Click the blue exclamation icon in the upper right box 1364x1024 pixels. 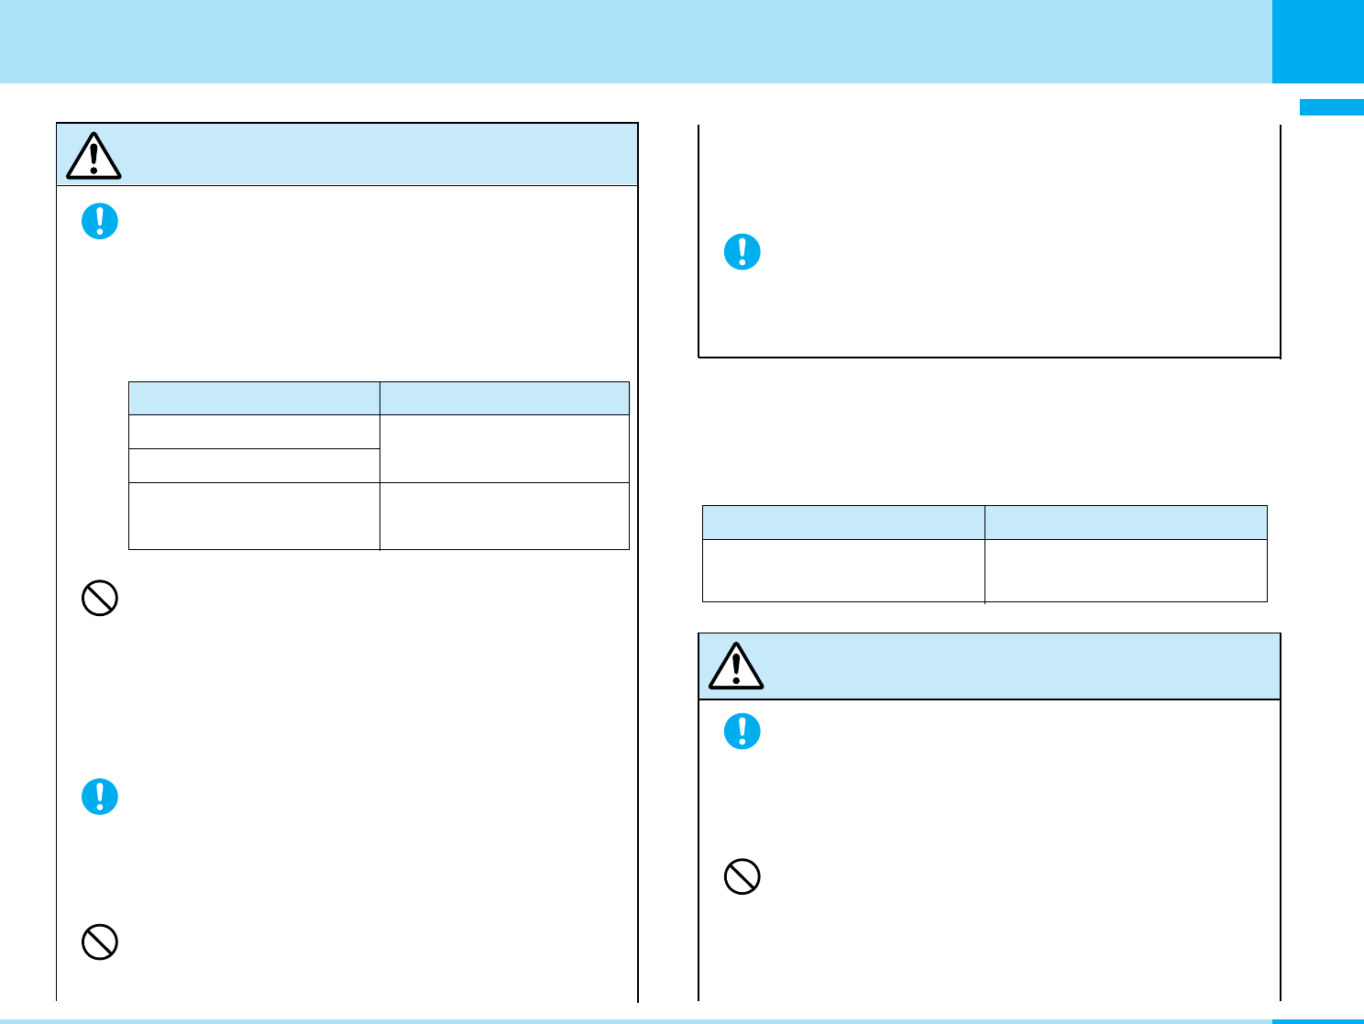tap(742, 251)
